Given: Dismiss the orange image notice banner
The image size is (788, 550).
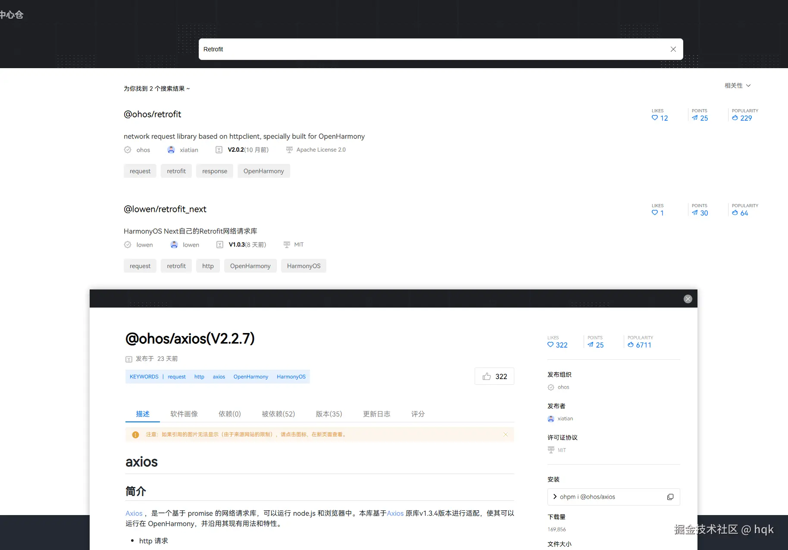Looking at the screenshot, I should click(506, 434).
